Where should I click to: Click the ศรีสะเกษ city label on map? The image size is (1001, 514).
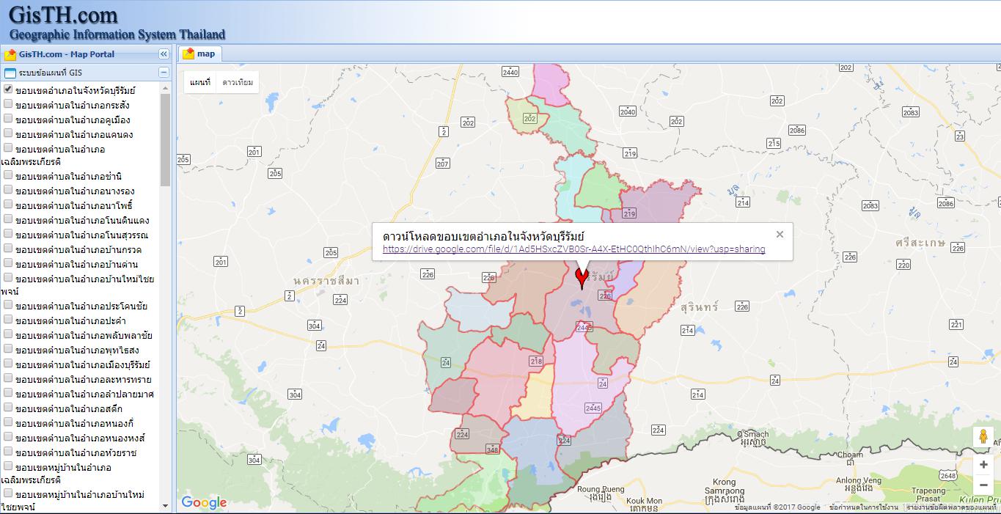tap(920, 243)
